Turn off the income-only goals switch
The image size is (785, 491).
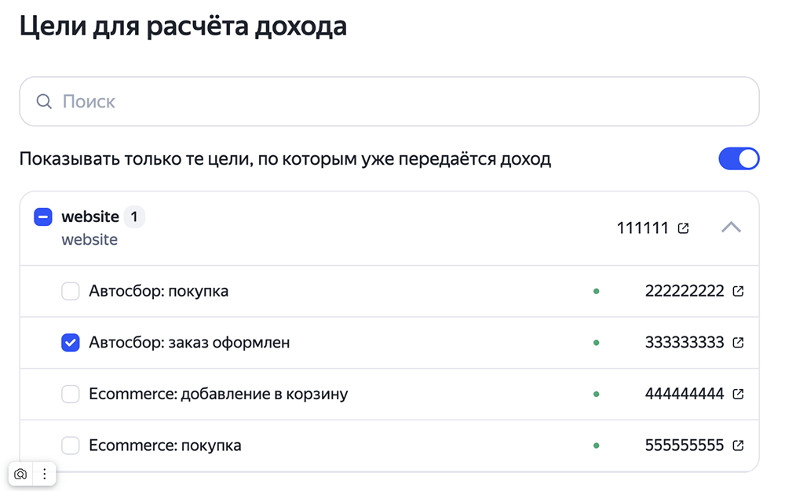pyautogui.click(x=739, y=159)
